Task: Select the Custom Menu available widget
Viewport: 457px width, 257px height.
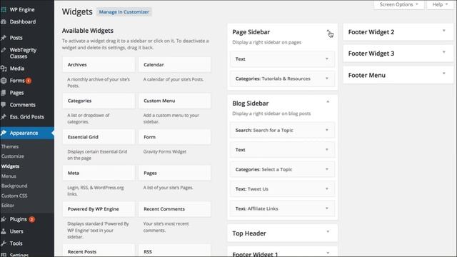Action: (174, 101)
